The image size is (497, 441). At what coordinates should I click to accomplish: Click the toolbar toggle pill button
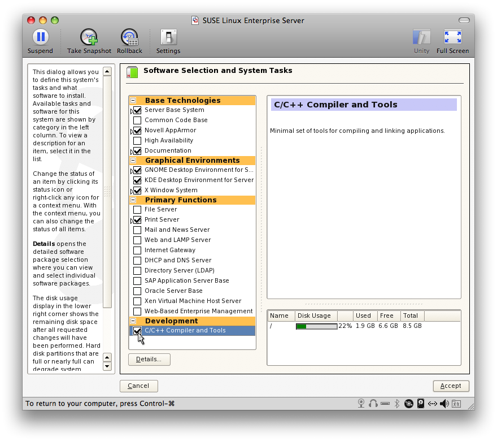pos(464,20)
